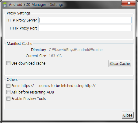Click the Android SDK Manager - Settings title text
The height and width of the screenshot is (123, 138).
[36, 5]
